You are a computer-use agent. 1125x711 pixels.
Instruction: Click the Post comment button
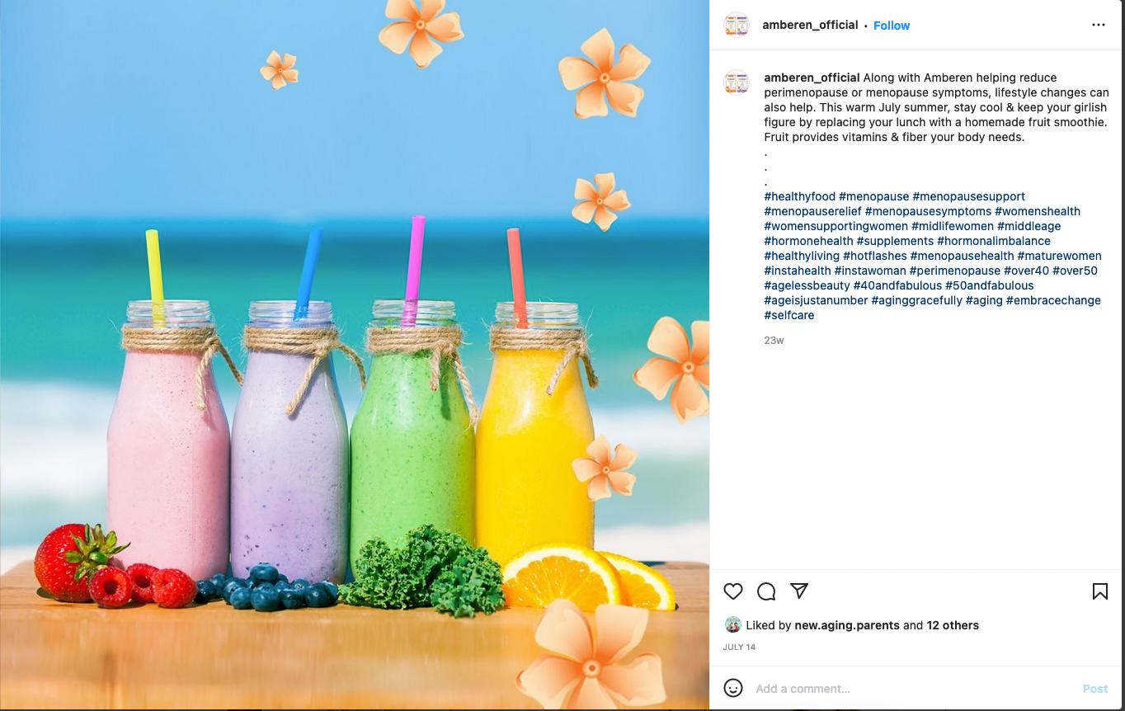(x=1095, y=689)
